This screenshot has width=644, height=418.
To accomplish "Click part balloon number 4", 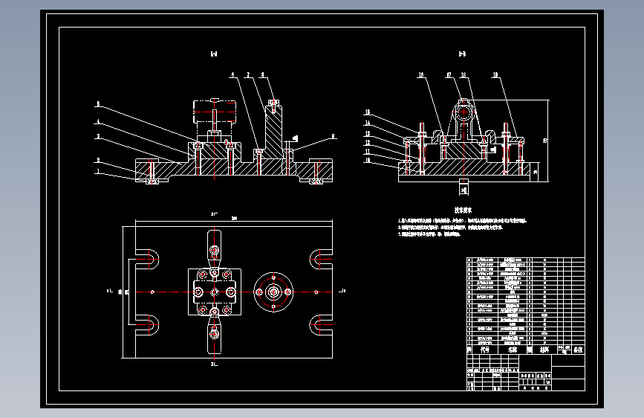I will tap(98, 121).
